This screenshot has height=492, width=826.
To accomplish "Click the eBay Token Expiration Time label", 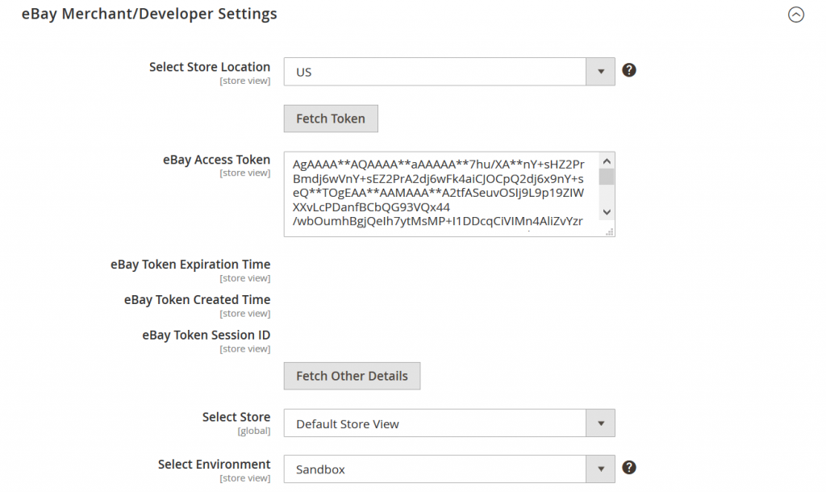I will tap(190, 264).
